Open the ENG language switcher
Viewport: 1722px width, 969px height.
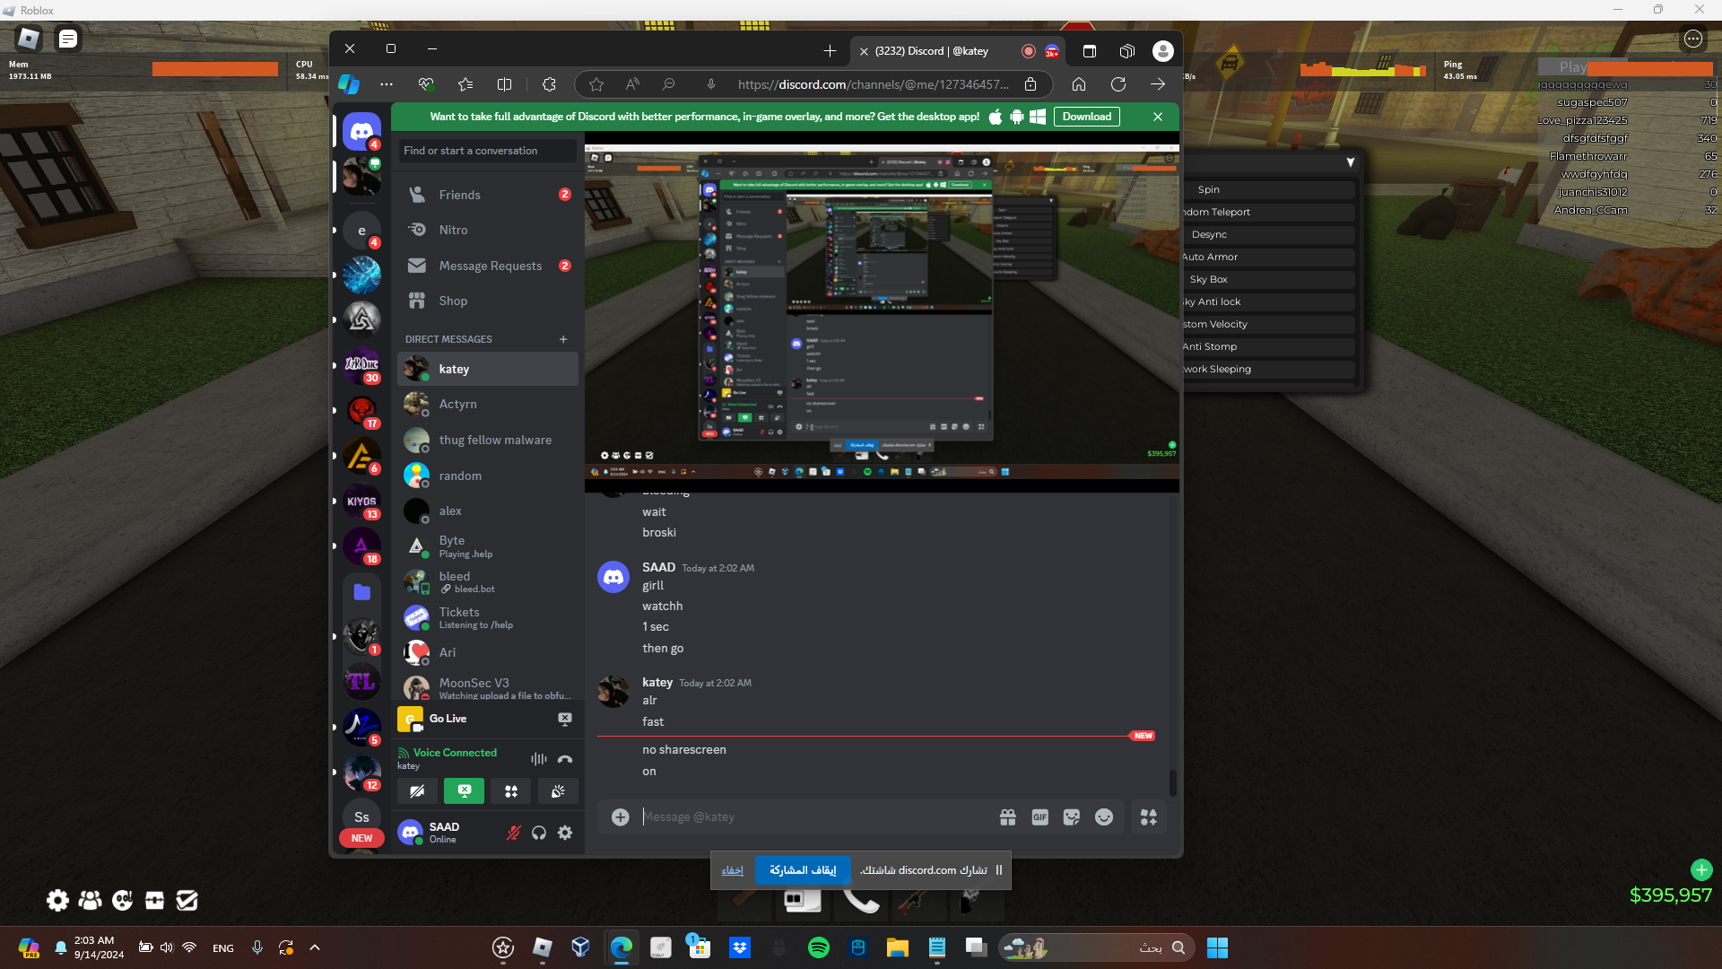click(x=223, y=948)
